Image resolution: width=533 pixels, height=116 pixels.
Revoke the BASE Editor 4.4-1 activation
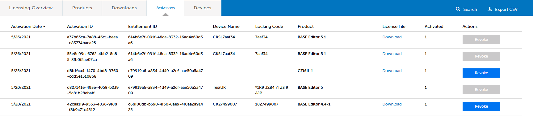(x=481, y=106)
